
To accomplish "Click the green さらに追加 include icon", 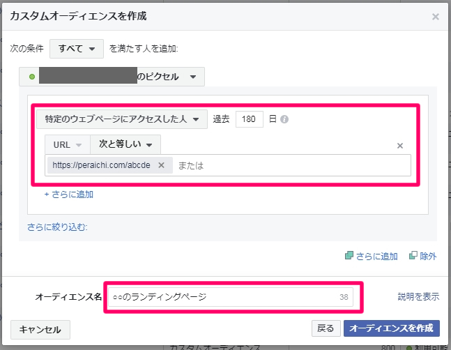I will (349, 256).
